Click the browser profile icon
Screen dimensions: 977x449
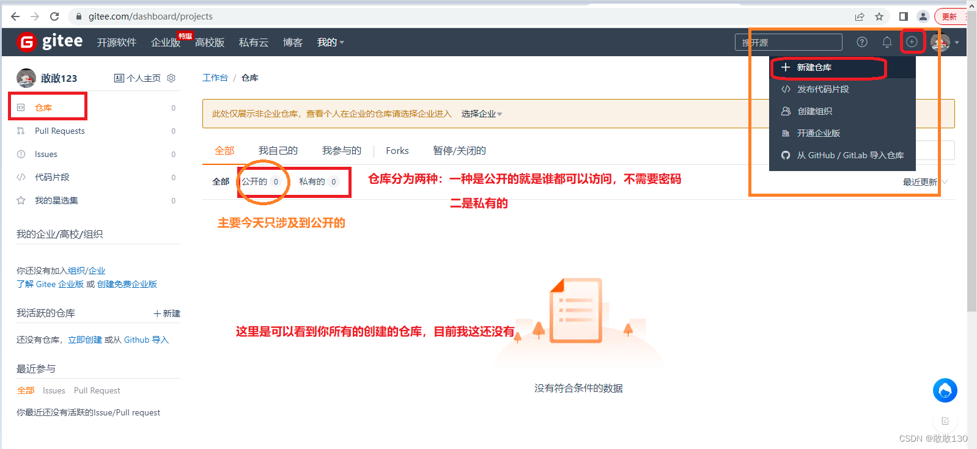coord(923,16)
